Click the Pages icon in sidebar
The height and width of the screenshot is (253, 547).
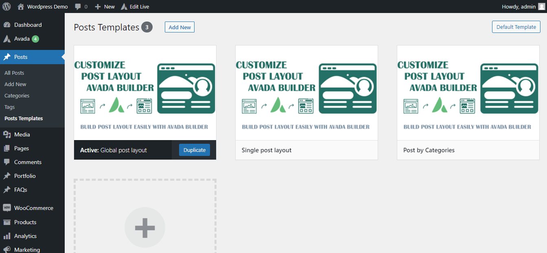(x=7, y=148)
